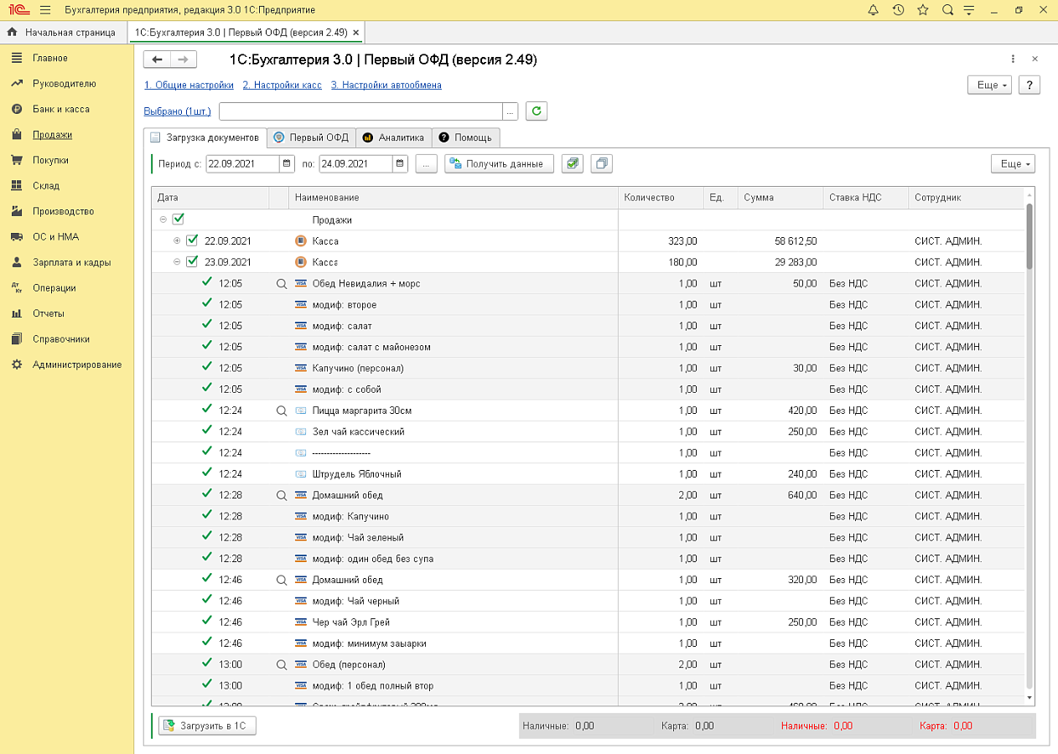Open calendar for start date 22.09.2021
The width and height of the screenshot is (1058, 754).
click(287, 164)
